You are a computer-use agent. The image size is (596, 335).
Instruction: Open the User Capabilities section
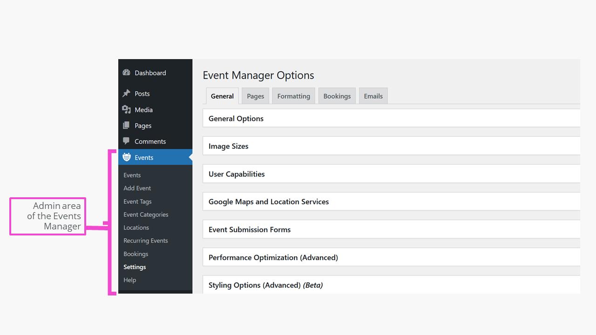(237, 174)
